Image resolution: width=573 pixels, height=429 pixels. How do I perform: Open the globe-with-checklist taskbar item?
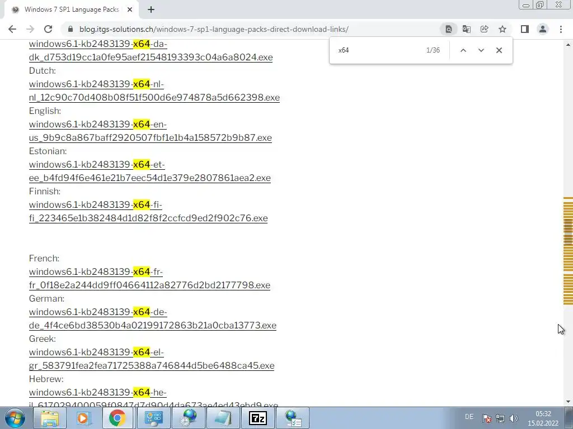293,418
